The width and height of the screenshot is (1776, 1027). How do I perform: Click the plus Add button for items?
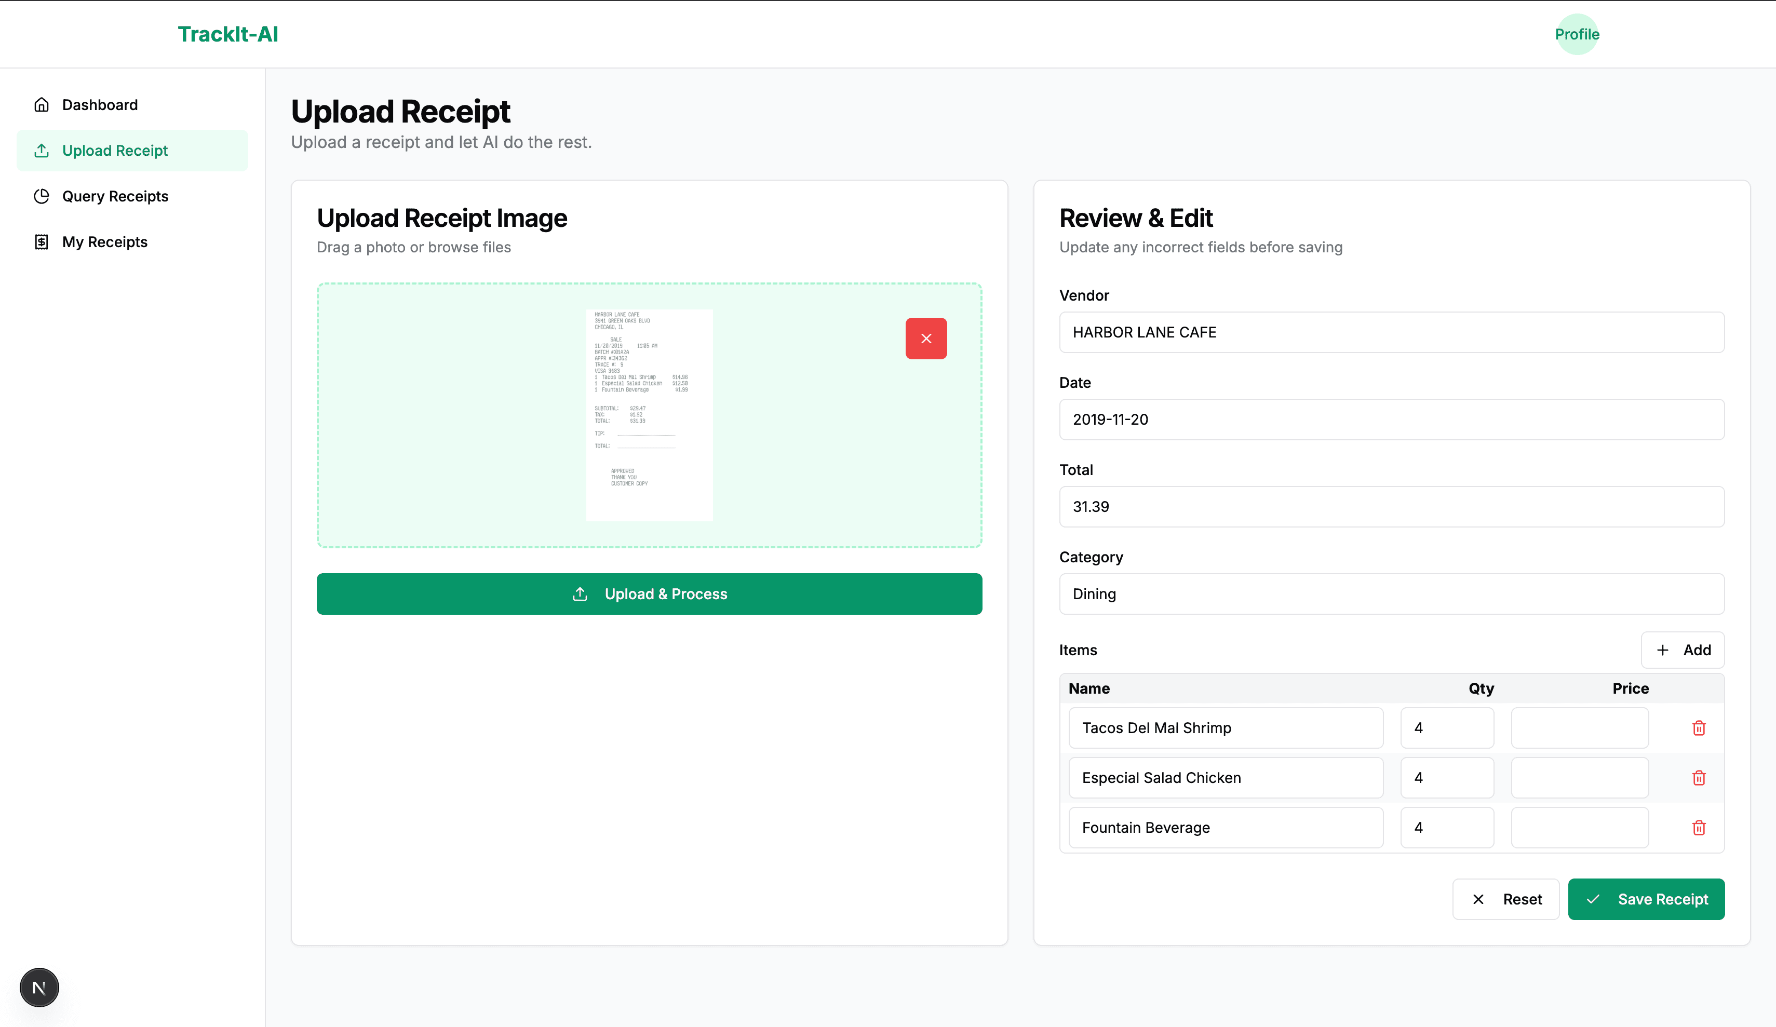tap(1683, 649)
